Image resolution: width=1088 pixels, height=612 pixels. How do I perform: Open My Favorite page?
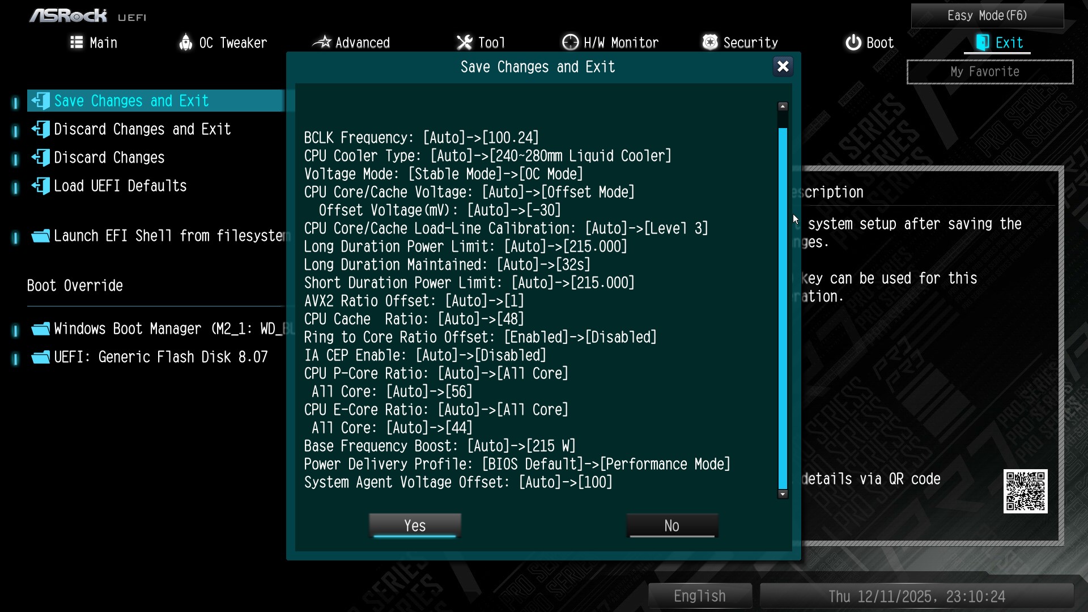click(989, 72)
